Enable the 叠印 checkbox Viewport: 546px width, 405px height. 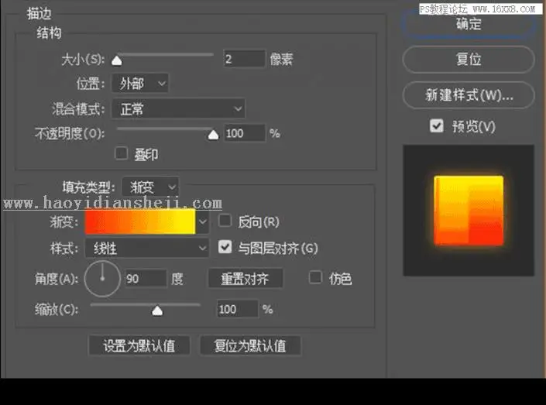tap(121, 153)
